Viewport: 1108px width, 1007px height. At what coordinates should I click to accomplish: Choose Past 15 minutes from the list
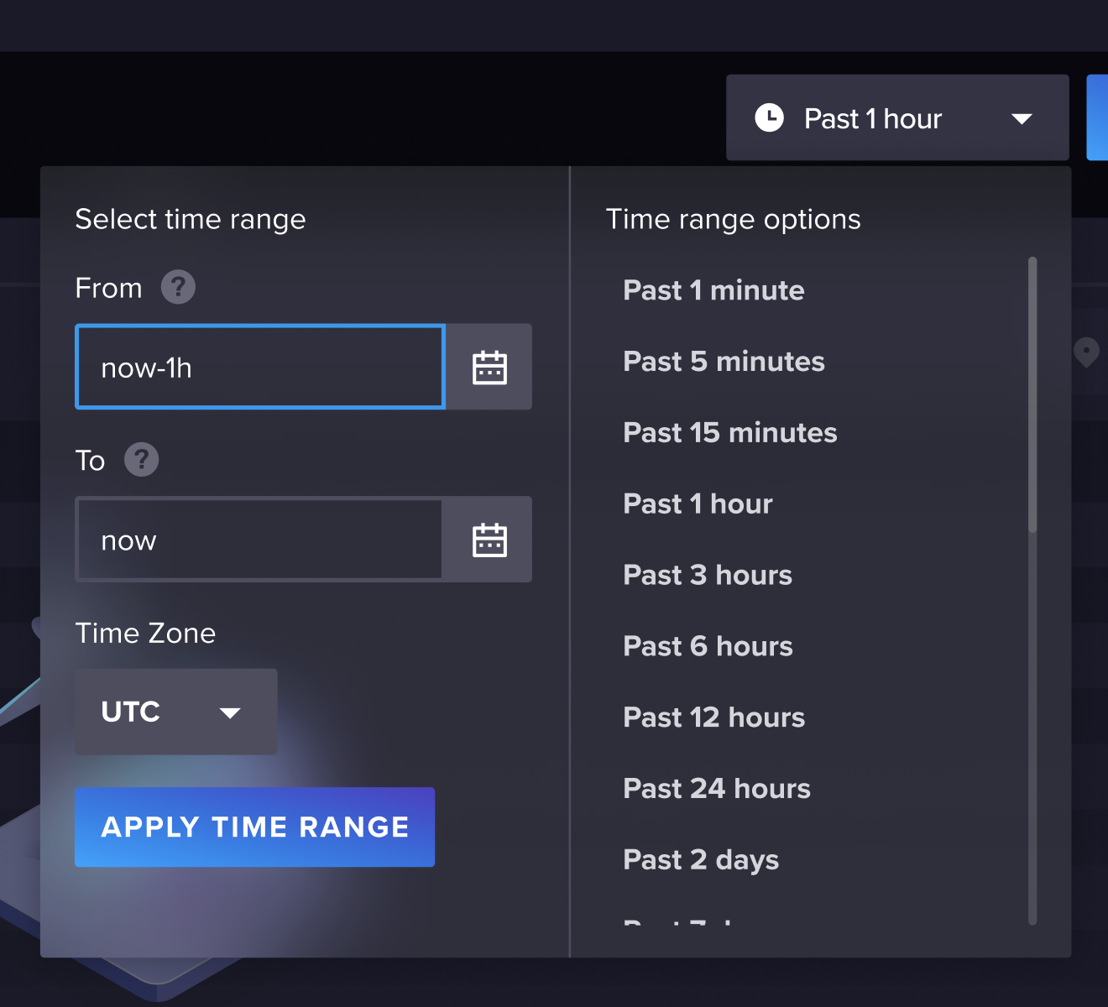pos(729,433)
